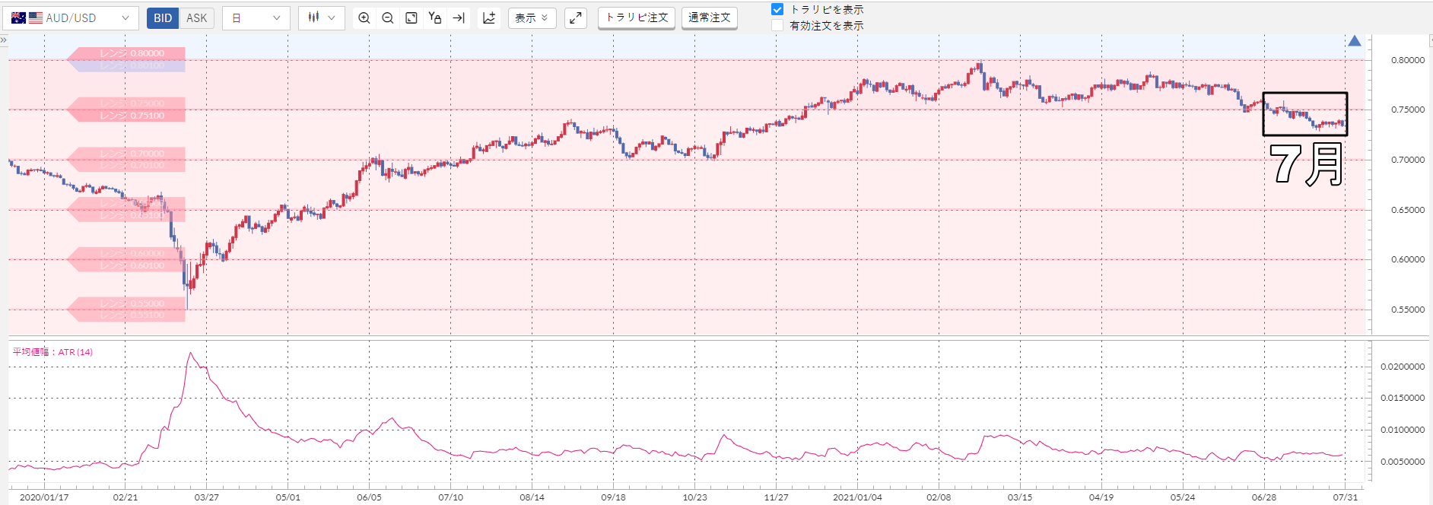The image size is (1433, 505).
Task: Click the fit chart to screen icon
Action: point(411,18)
